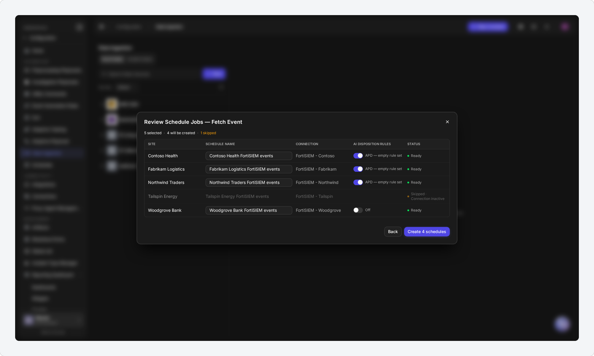Viewport: 594px width, 356px height.
Task: Click the Back button
Action: click(x=393, y=232)
